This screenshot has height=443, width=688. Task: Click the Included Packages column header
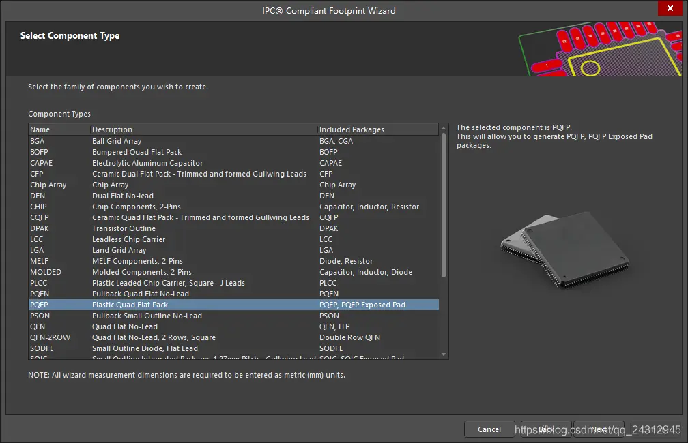(378, 129)
